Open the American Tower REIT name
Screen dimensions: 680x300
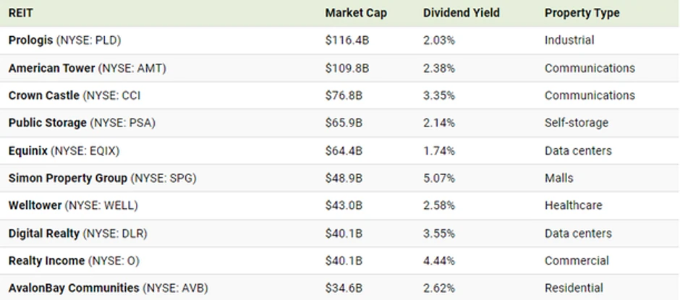click(x=52, y=68)
